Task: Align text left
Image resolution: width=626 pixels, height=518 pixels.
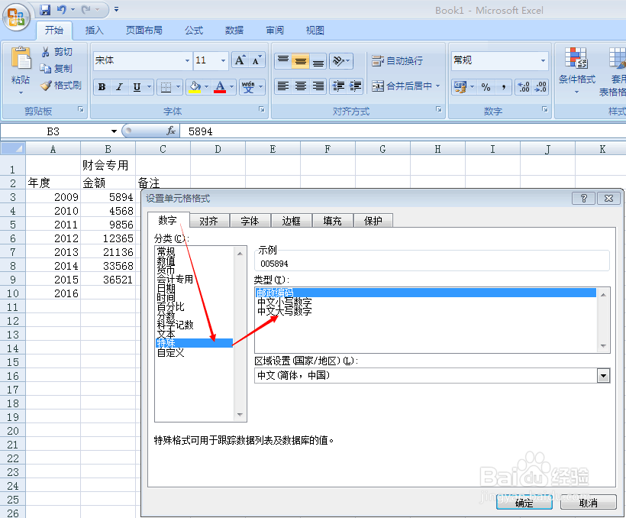Action: click(283, 86)
